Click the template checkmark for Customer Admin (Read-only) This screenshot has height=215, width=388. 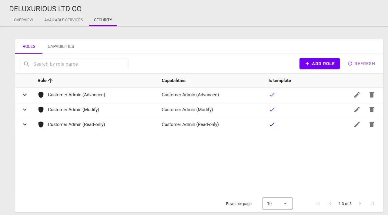(272, 124)
